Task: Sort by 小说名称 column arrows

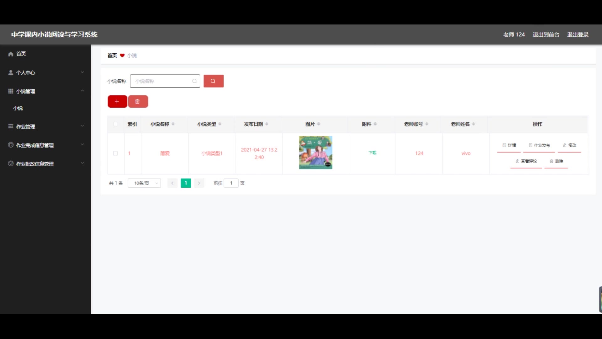Action: pyautogui.click(x=173, y=124)
